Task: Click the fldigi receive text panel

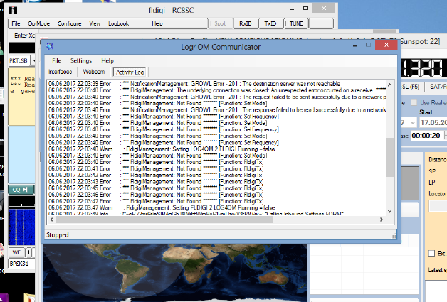Action: click(x=21, y=97)
